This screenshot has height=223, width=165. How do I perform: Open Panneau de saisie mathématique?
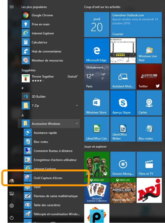point(52,196)
